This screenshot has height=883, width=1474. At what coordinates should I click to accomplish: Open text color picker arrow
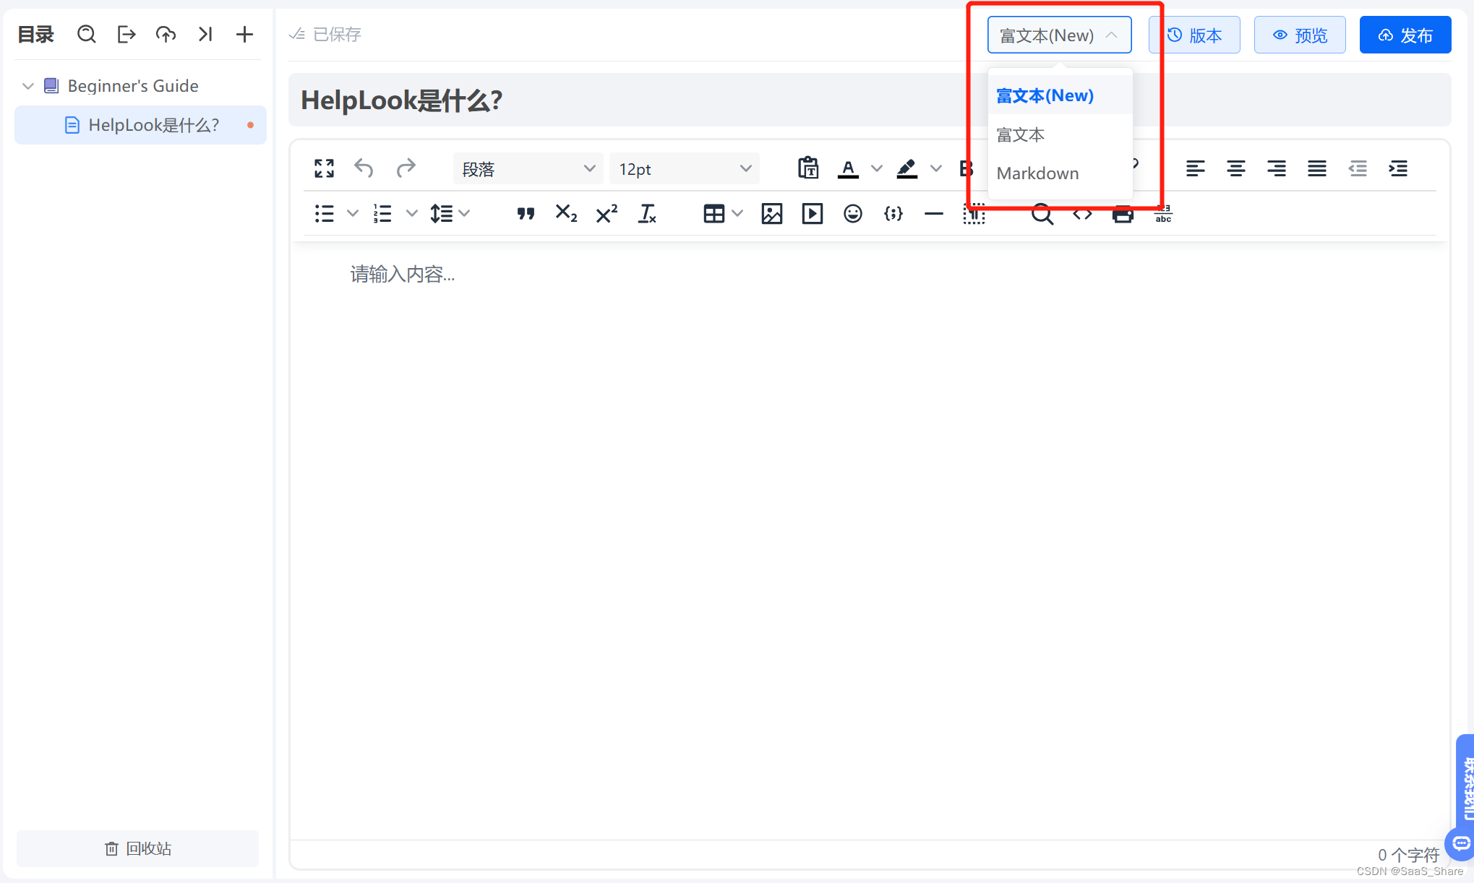click(876, 169)
